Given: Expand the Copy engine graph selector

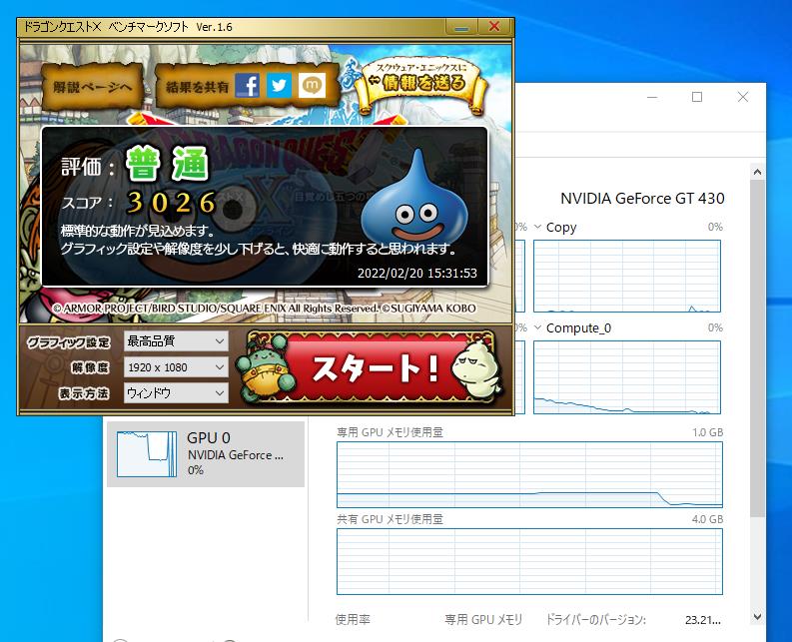Looking at the screenshot, I should [x=537, y=227].
